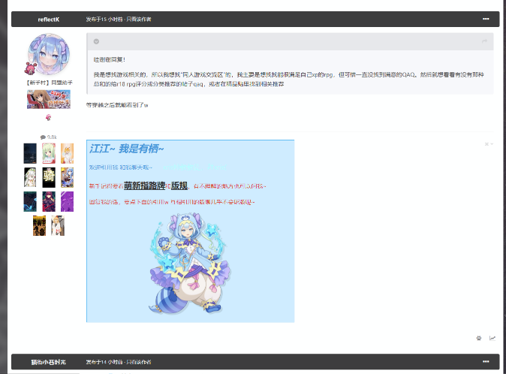Click the 发布于15 小时前 timestamp link
This screenshot has width=506, height=374.
(104, 20)
